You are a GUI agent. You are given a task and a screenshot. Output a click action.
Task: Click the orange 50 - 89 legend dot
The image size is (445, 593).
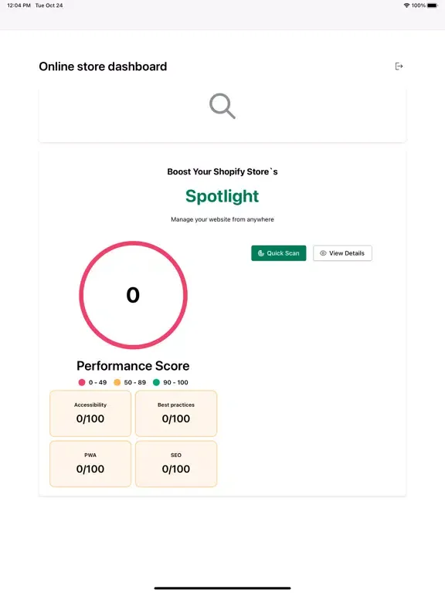click(x=117, y=382)
